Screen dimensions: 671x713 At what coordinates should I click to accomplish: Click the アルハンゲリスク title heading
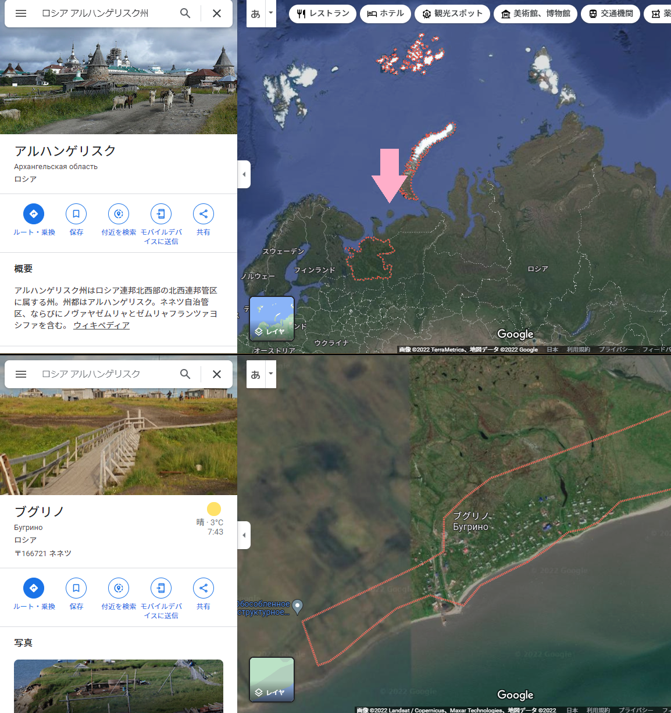65,151
